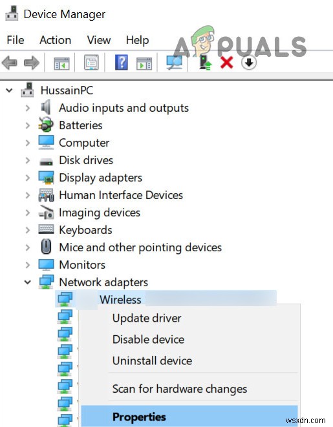
Task: Choose Update driver from context menu
Action: tap(147, 318)
